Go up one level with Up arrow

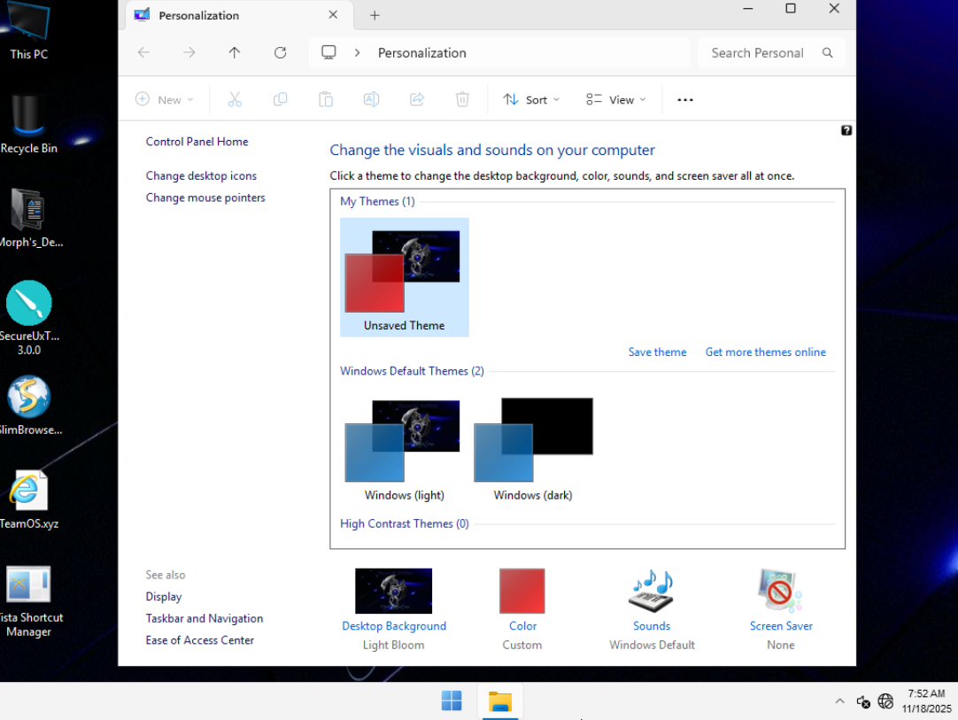[235, 53]
